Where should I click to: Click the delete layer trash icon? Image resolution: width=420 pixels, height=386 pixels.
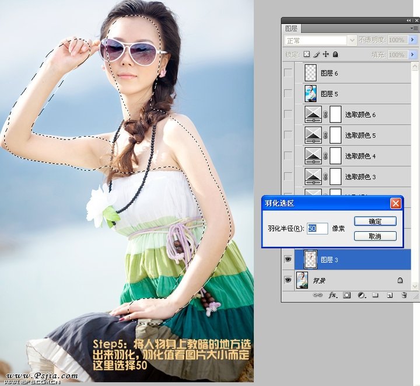[404, 295]
